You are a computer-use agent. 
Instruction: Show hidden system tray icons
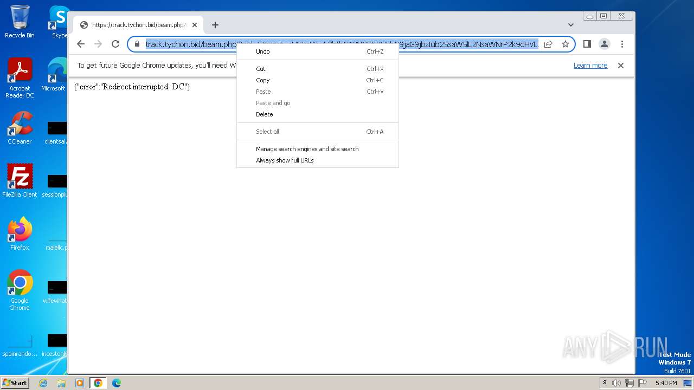click(x=605, y=383)
